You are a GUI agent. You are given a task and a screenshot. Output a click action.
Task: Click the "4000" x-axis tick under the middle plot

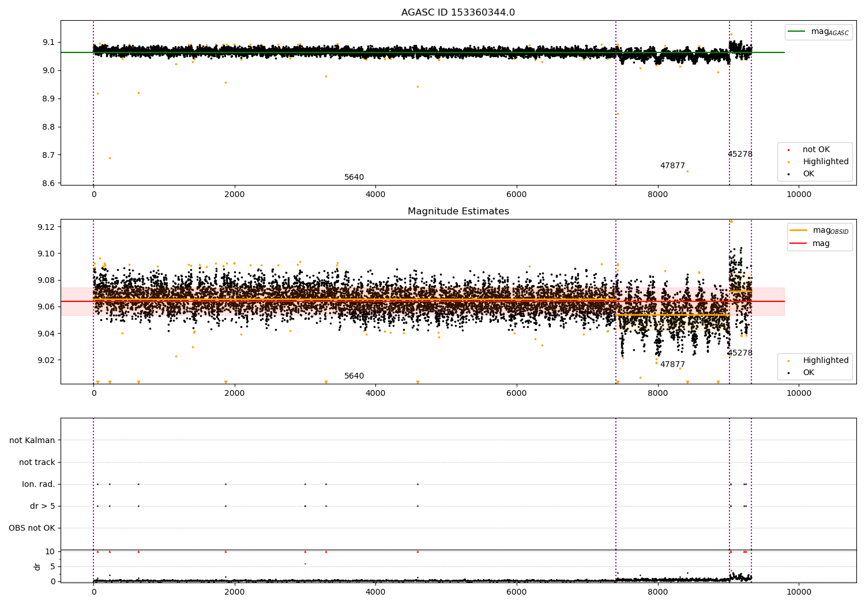coord(375,394)
